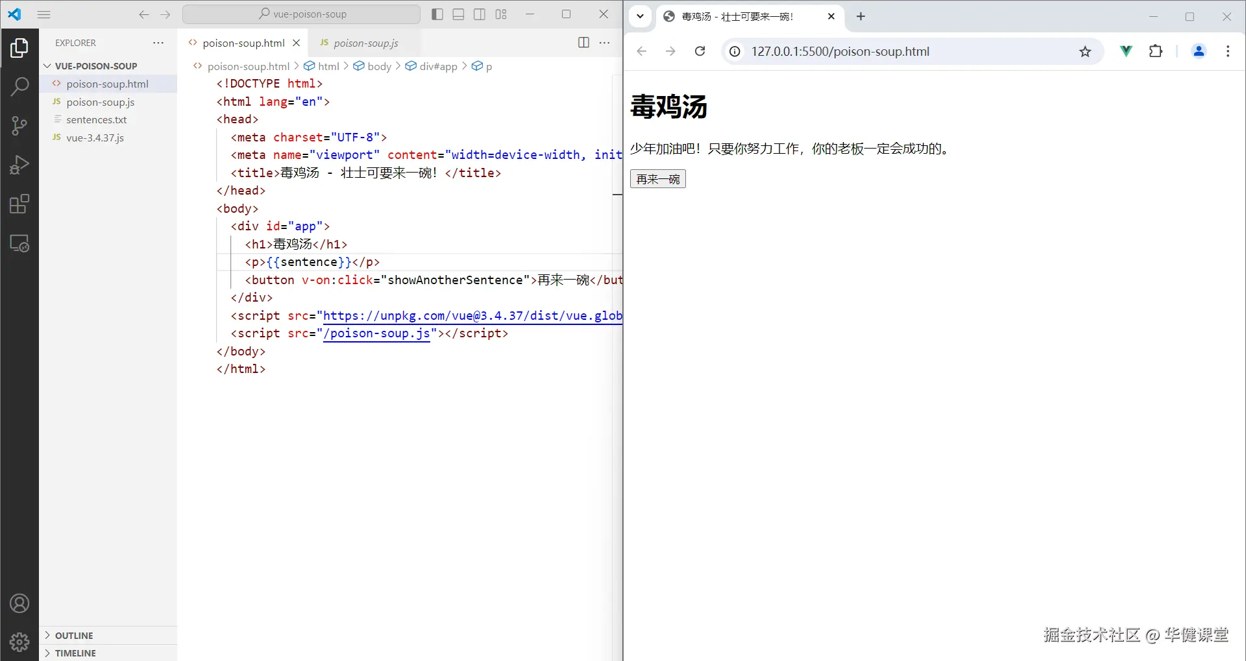Follow the /poison-soup.js script link

(376, 333)
